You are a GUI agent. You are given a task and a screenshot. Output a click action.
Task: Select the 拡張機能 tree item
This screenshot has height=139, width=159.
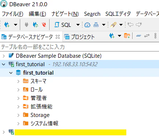(41, 107)
